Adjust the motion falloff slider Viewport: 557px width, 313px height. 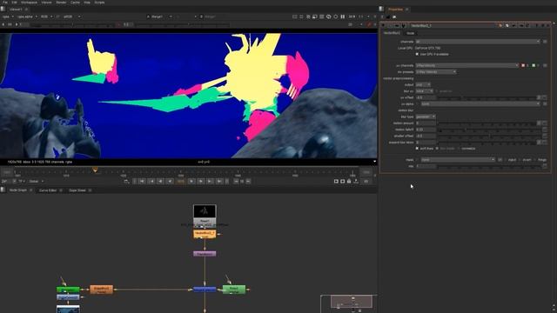pos(489,130)
